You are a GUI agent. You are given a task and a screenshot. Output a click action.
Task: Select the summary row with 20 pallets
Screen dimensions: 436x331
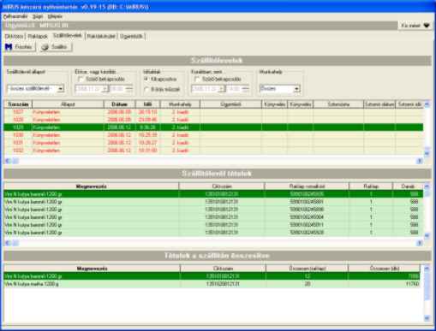click(x=212, y=284)
